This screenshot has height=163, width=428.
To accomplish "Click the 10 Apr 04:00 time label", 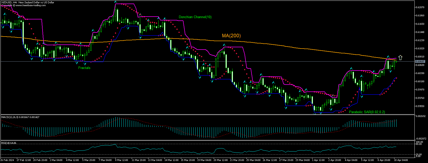I will tap(401, 160).
